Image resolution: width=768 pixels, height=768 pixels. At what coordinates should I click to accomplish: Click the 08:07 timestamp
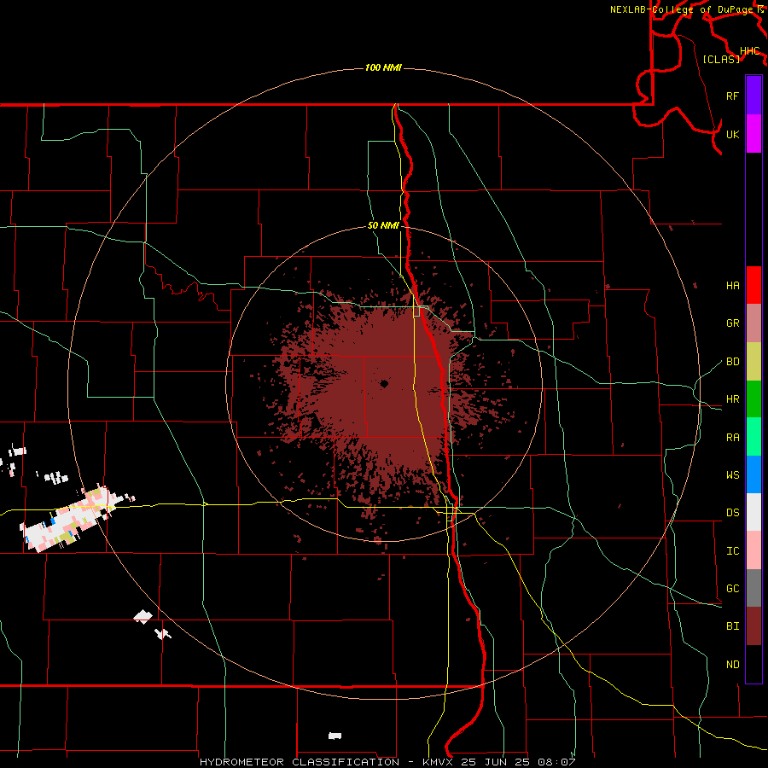pos(556,762)
